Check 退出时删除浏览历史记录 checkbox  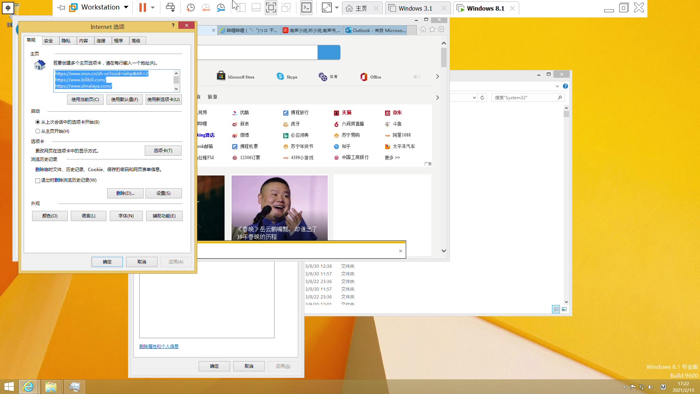pyautogui.click(x=38, y=181)
